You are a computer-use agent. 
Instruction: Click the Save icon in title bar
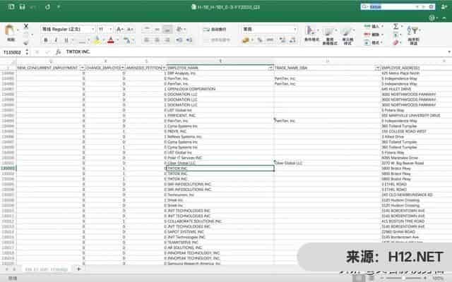tap(22, 7)
